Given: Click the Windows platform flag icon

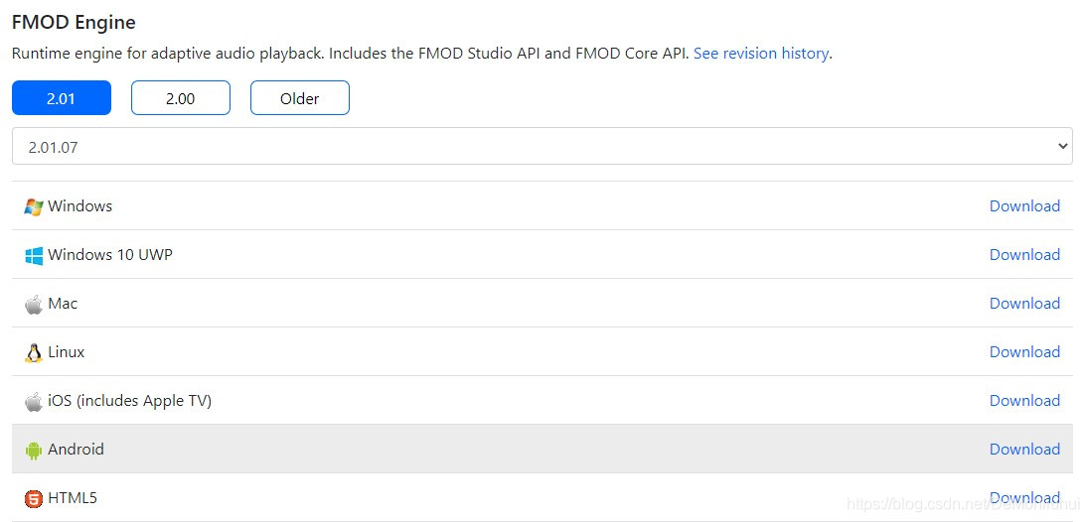Looking at the screenshot, I should 34,206.
